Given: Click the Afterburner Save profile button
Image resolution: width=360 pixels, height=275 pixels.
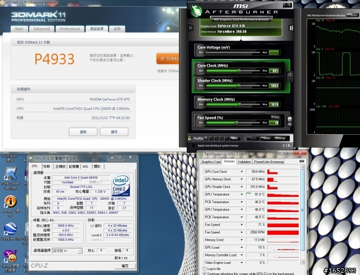Looking at the screenshot, I should point(235,139).
